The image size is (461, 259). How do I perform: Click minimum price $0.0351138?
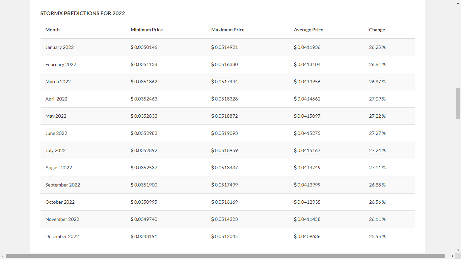pyautogui.click(x=144, y=64)
